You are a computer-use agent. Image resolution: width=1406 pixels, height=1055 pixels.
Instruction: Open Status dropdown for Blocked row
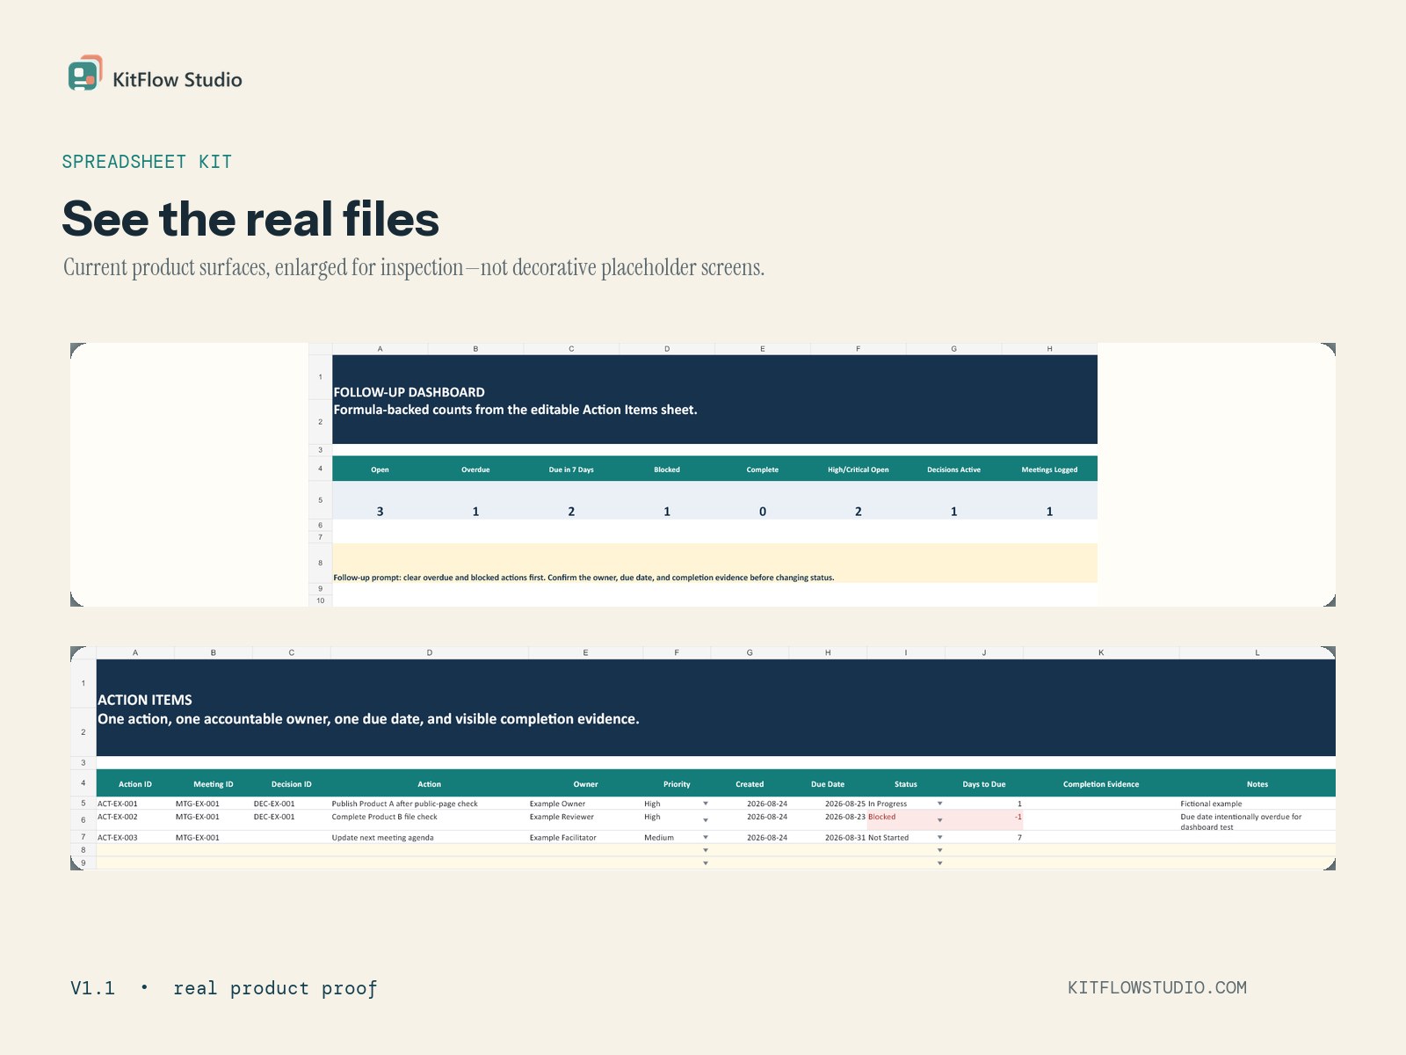pyautogui.click(x=940, y=820)
